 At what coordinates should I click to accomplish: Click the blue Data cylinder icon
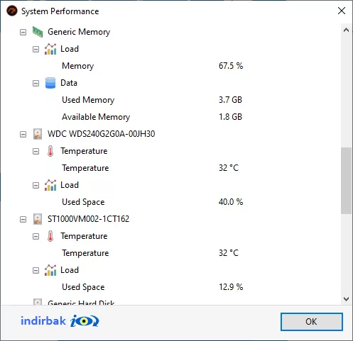point(50,83)
